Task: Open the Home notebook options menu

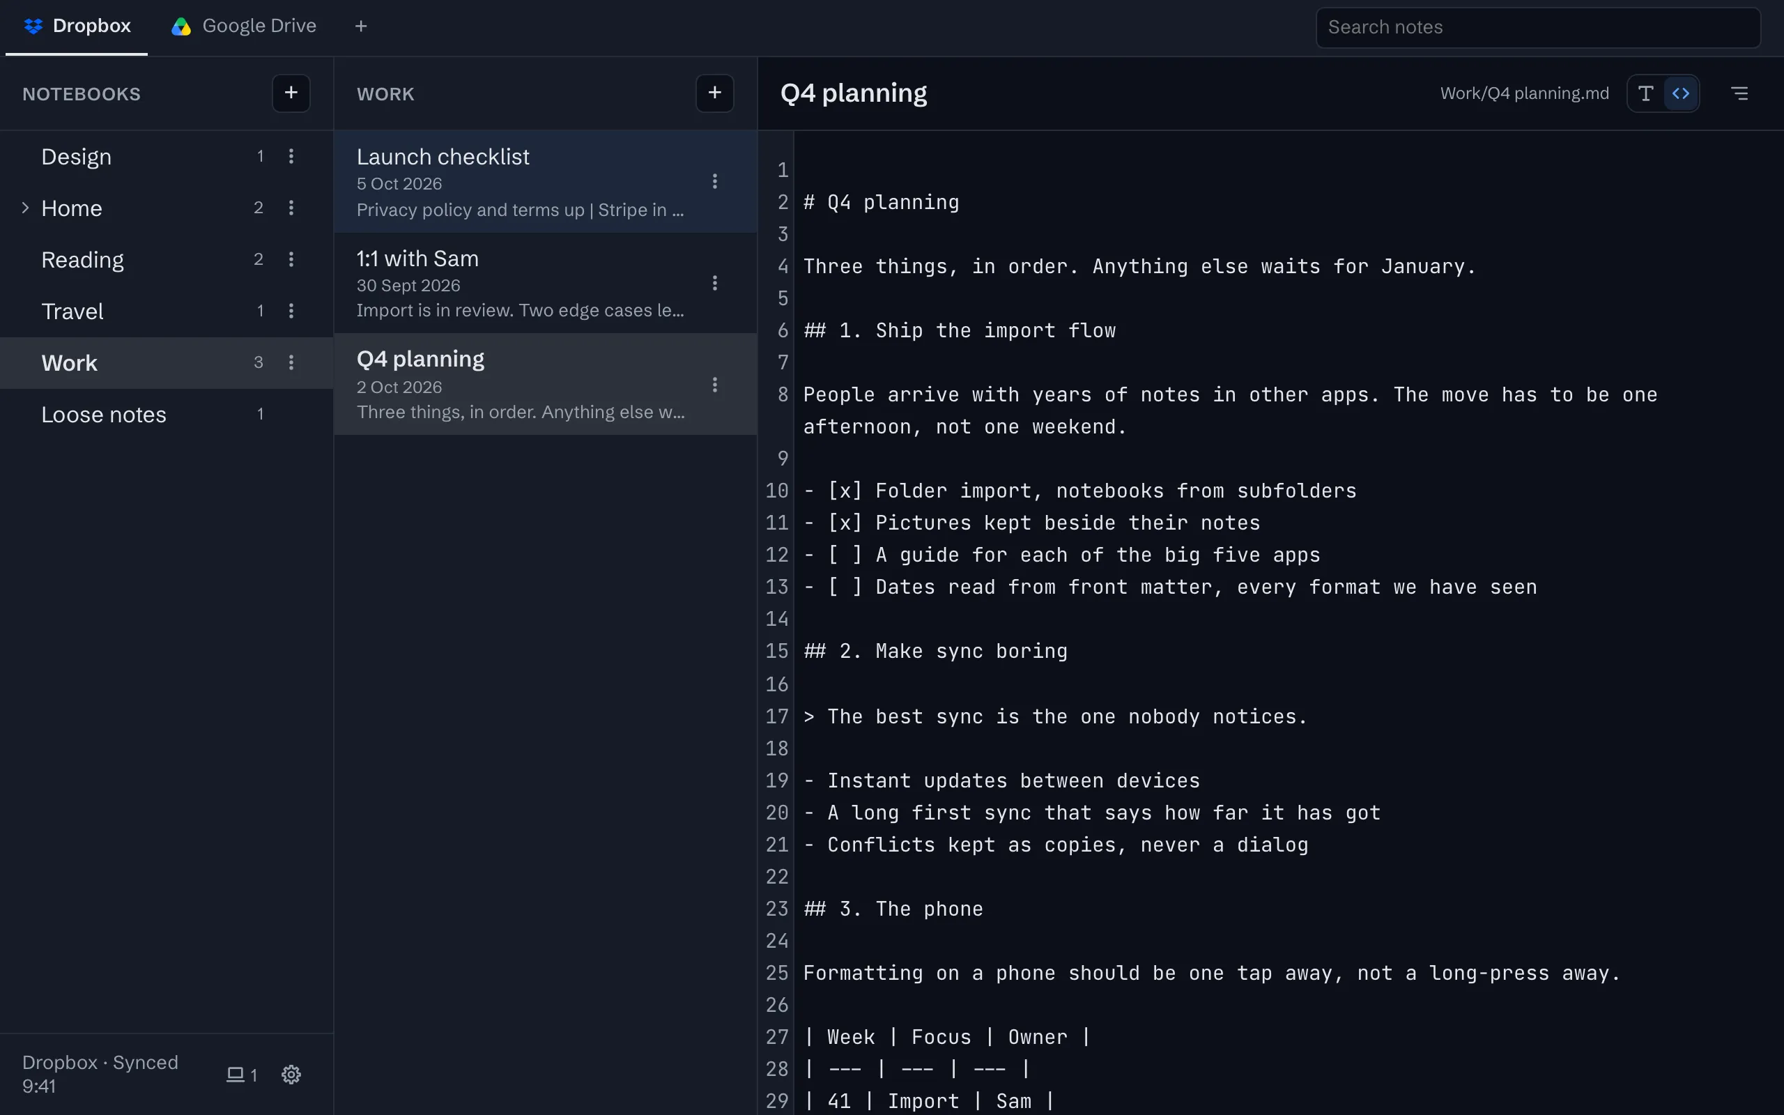Action: point(291,208)
